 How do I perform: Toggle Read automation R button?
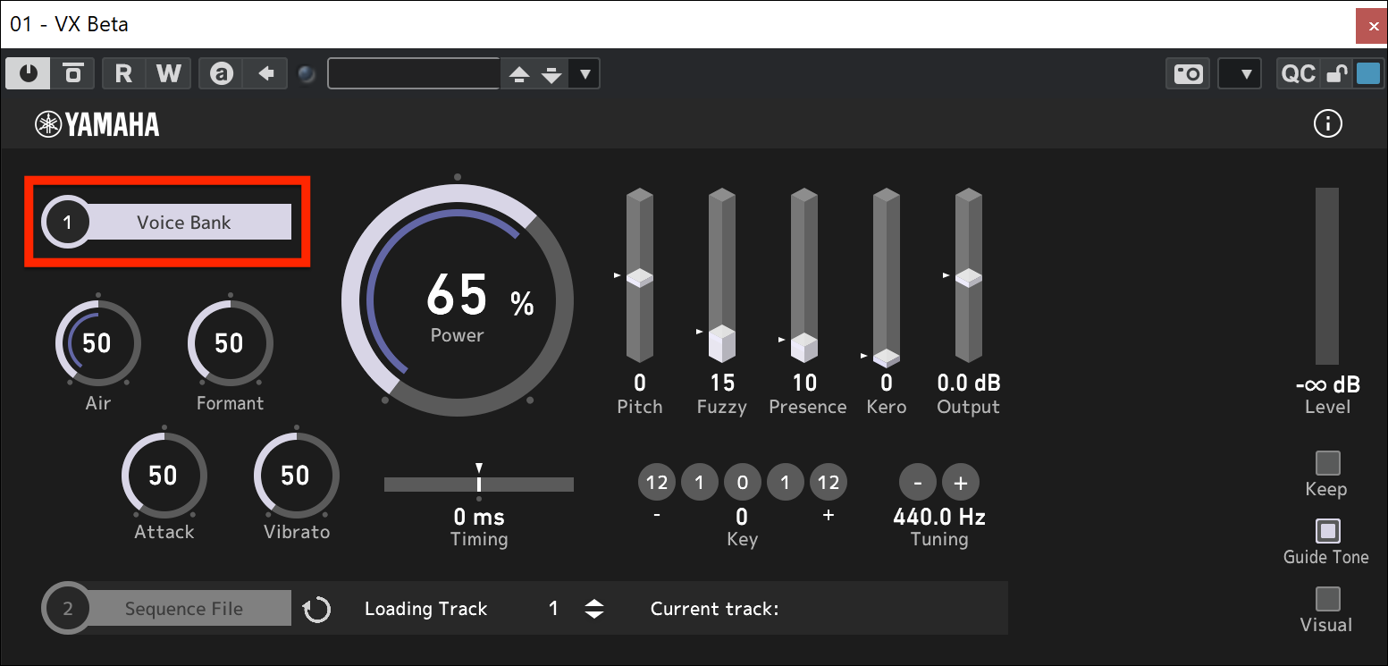coord(123,73)
